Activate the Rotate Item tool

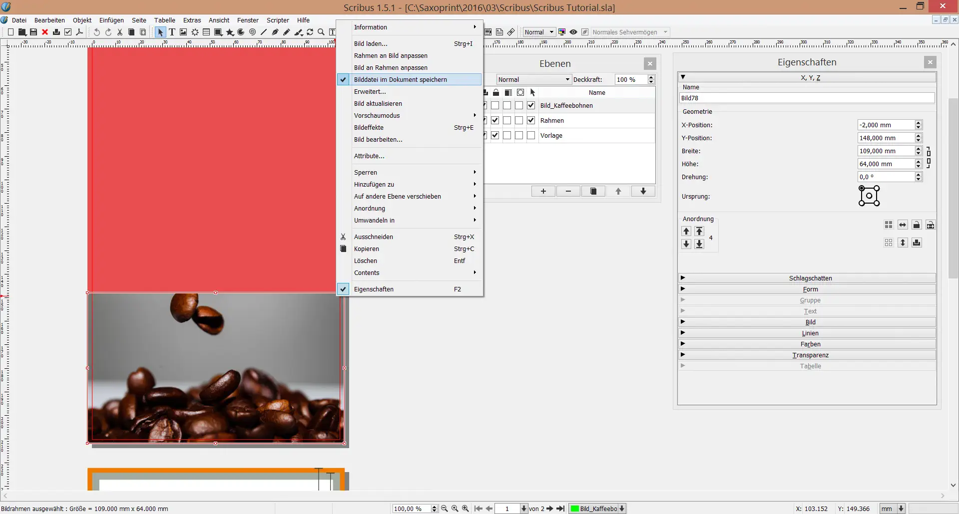coord(310,31)
